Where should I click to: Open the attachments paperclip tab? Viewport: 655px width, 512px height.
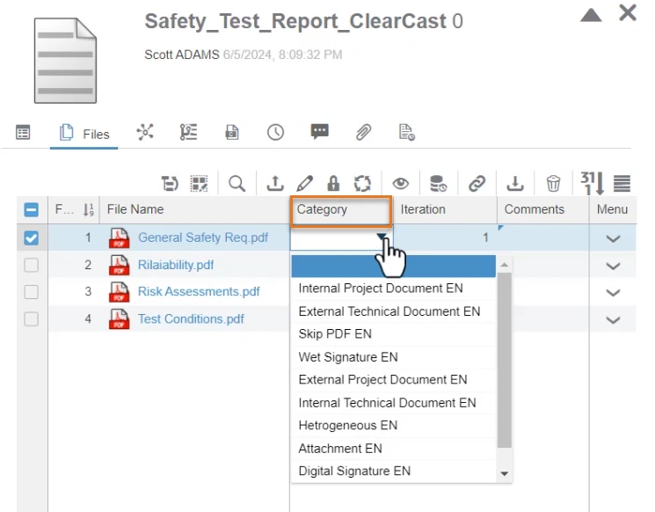pos(363,132)
